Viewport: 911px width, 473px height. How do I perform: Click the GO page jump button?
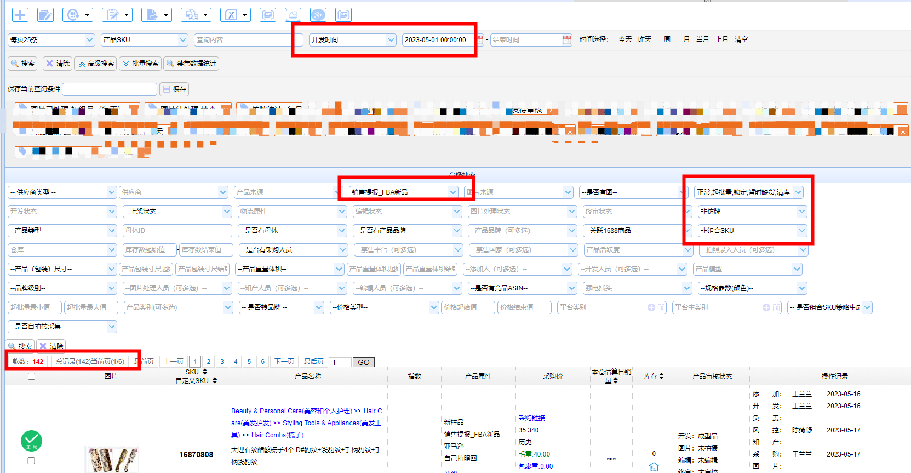click(x=364, y=362)
